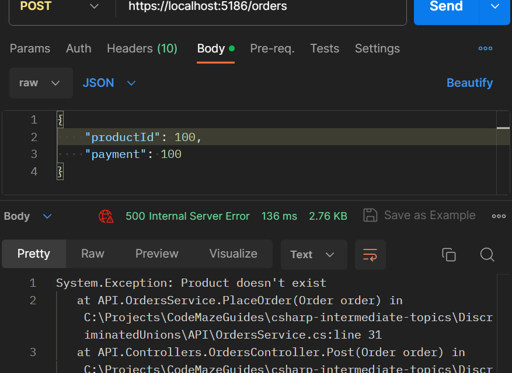Open the raw body type dropdown
512x373 pixels.
coord(41,83)
